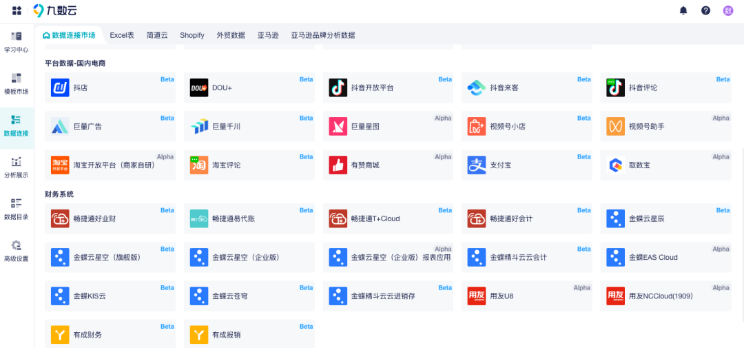744x348 pixels.
Task: Open 金蝶精斗云云会计 connector
Action: coord(527,257)
